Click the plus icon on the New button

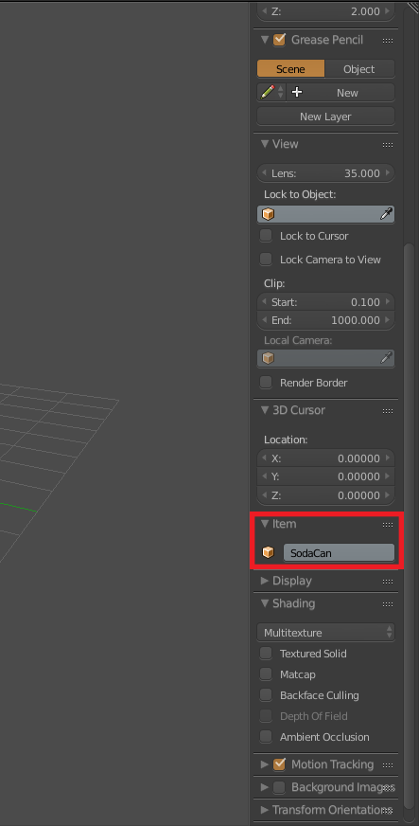297,92
